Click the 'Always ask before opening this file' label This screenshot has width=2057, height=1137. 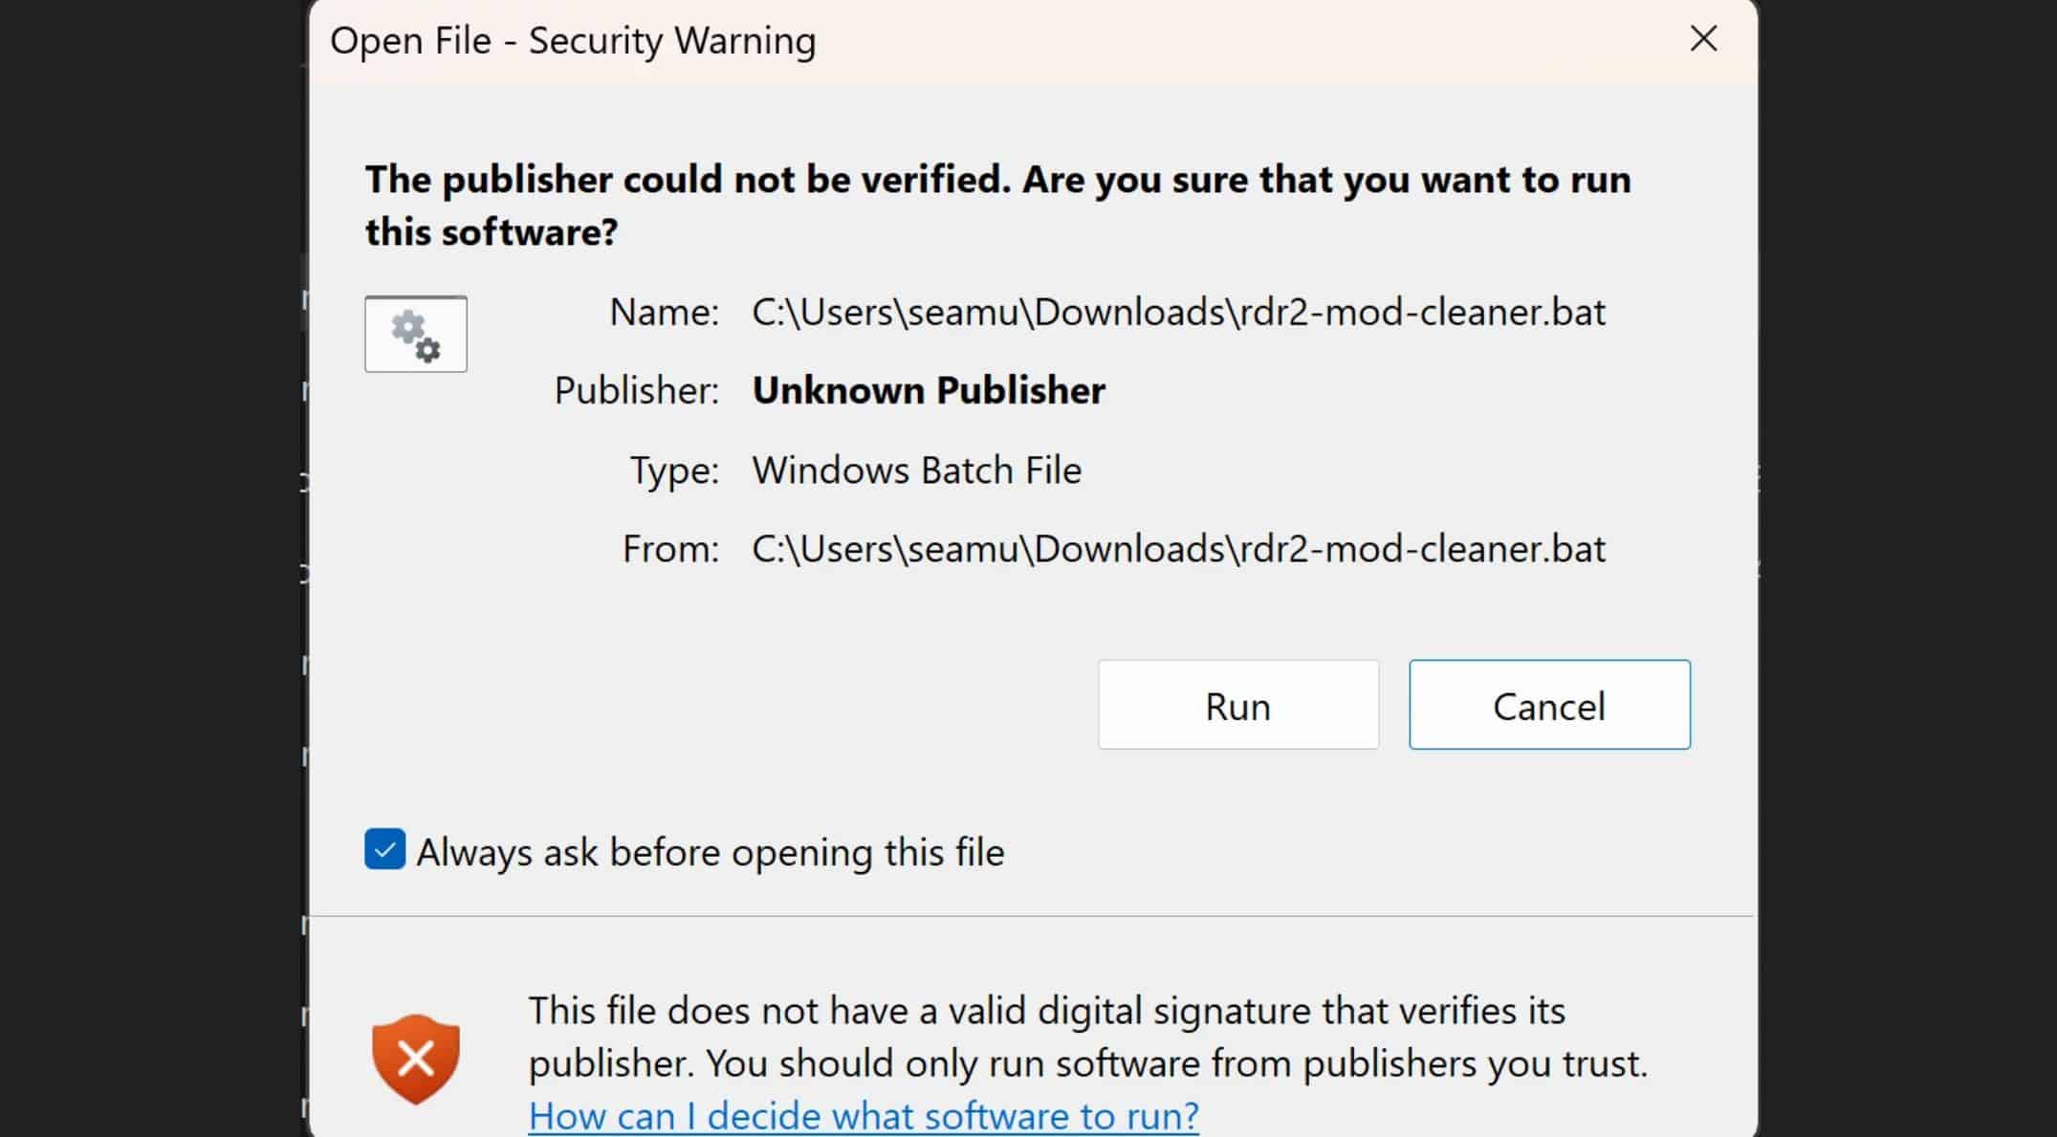coord(711,852)
